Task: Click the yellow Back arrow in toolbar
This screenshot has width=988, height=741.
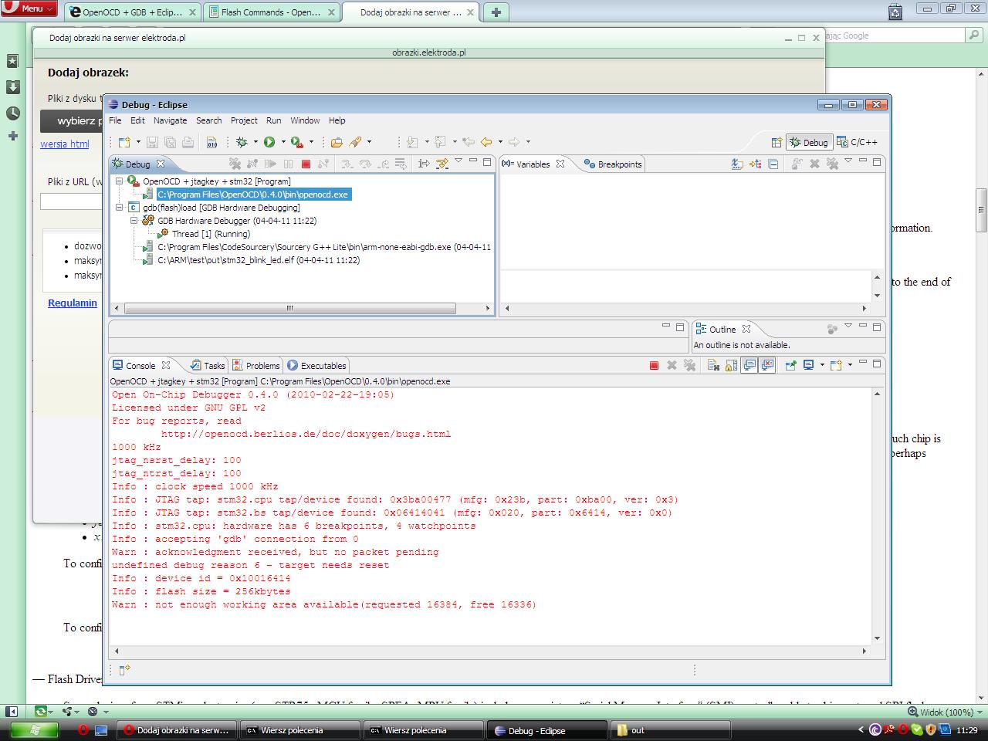Action: click(486, 142)
